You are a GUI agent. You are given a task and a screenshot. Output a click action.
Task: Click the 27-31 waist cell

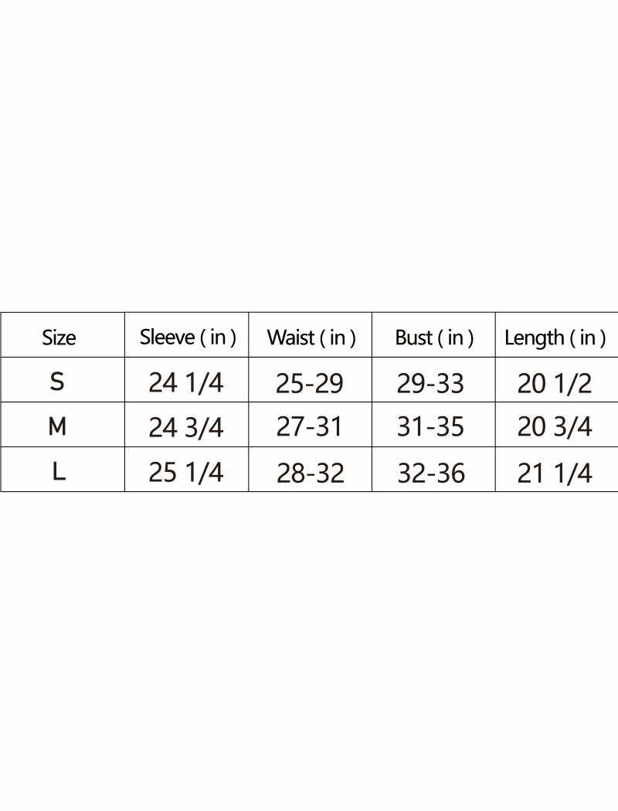(x=309, y=427)
